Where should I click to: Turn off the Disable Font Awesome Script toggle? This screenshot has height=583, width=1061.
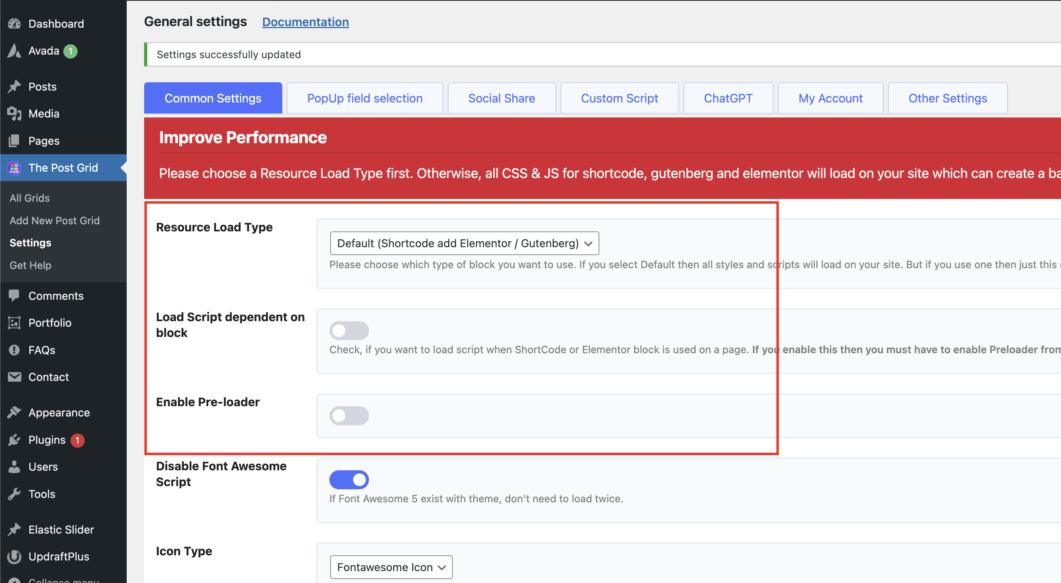click(x=349, y=480)
